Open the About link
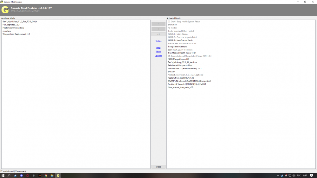The image size is (317, 178). click(x=158, y=52)
